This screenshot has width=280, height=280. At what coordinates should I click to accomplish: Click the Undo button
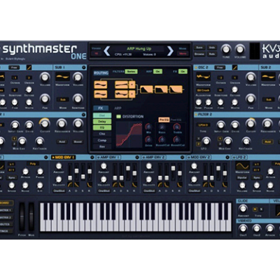click(x=212, y=48)
